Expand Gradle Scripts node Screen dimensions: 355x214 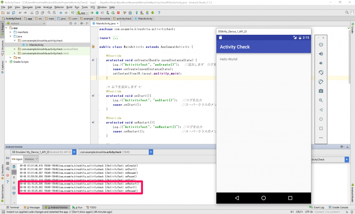[6, 62]
